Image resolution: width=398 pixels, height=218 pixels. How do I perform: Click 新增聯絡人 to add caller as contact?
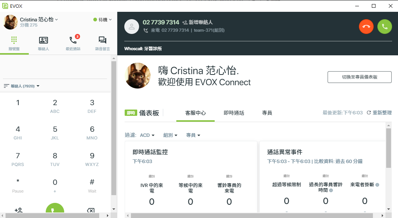tap(197, 23)
